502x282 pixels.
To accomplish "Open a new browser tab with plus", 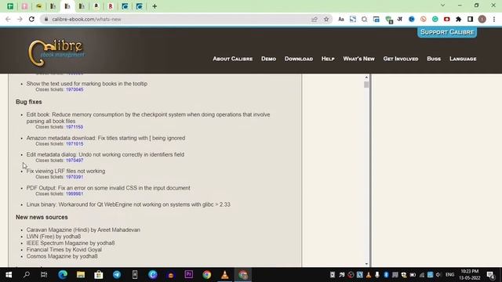I will 155,6.
